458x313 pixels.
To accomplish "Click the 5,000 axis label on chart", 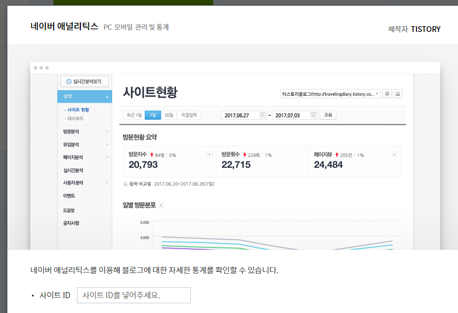I will tap(145, 222).
